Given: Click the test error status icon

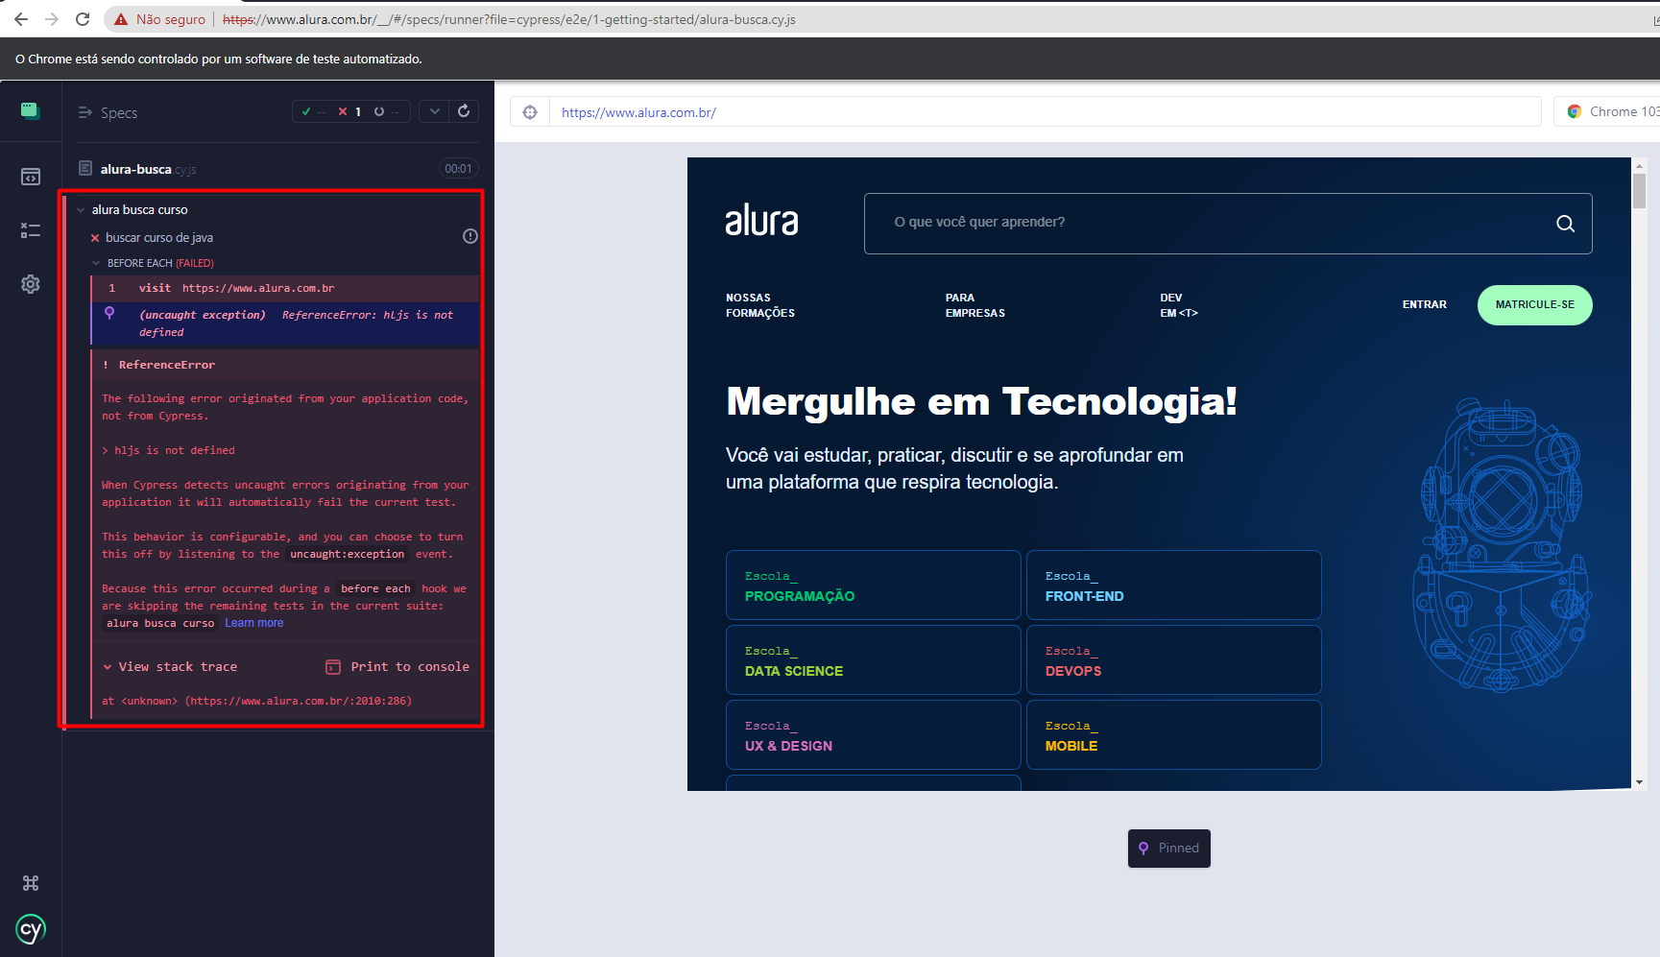Looking at the screenshot, I should 470,236.
